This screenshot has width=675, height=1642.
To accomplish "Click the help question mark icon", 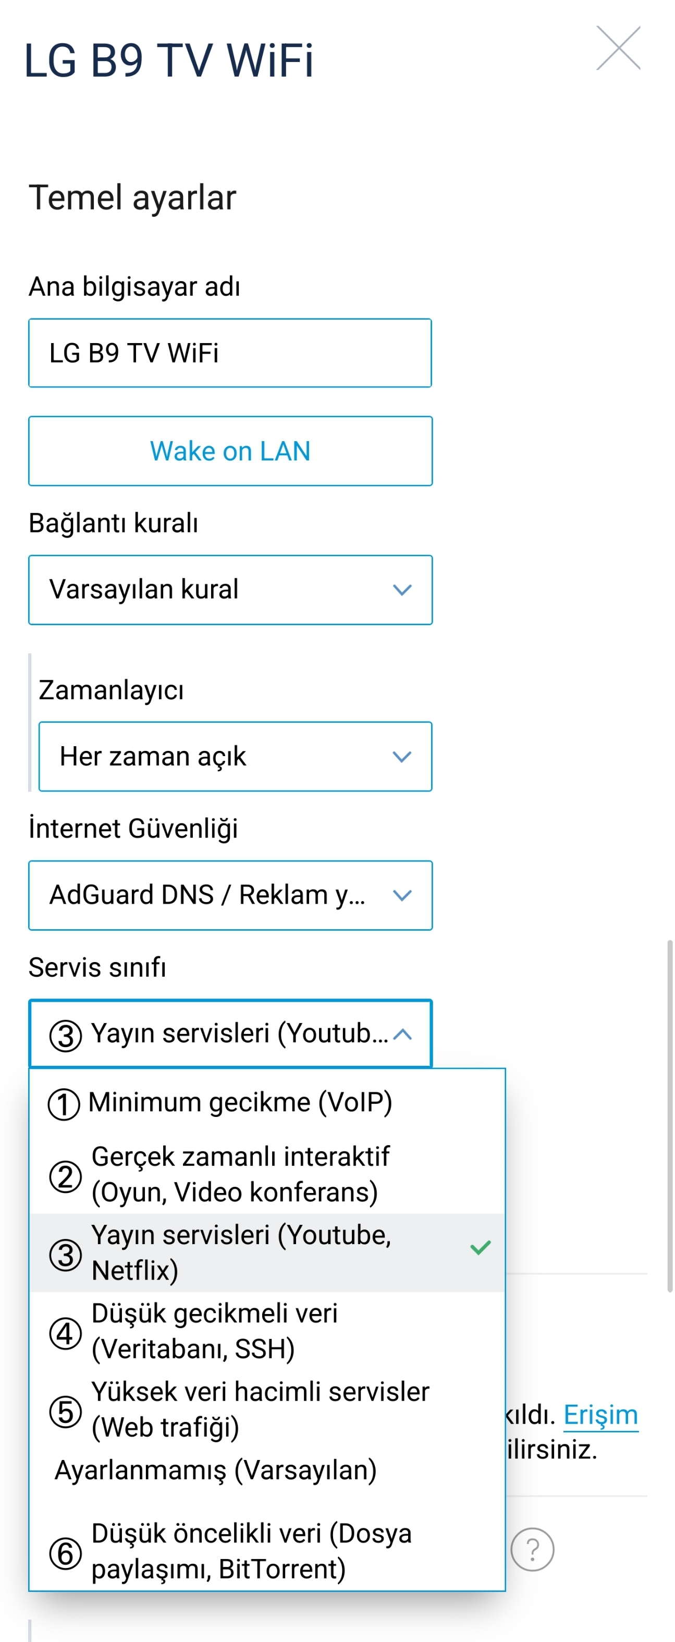I will coord(532,1549).
